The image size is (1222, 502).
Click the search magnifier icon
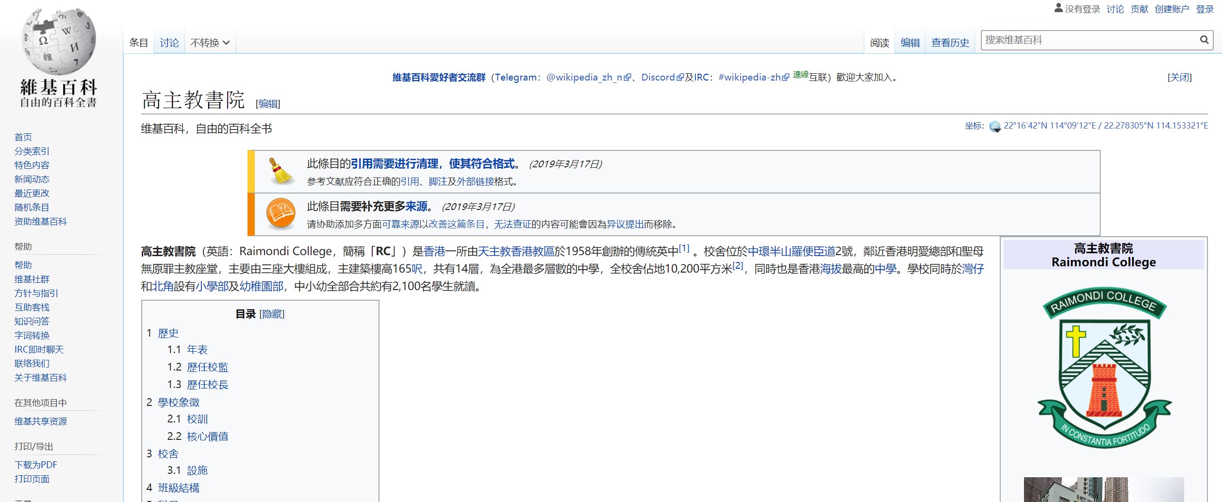1204,40
